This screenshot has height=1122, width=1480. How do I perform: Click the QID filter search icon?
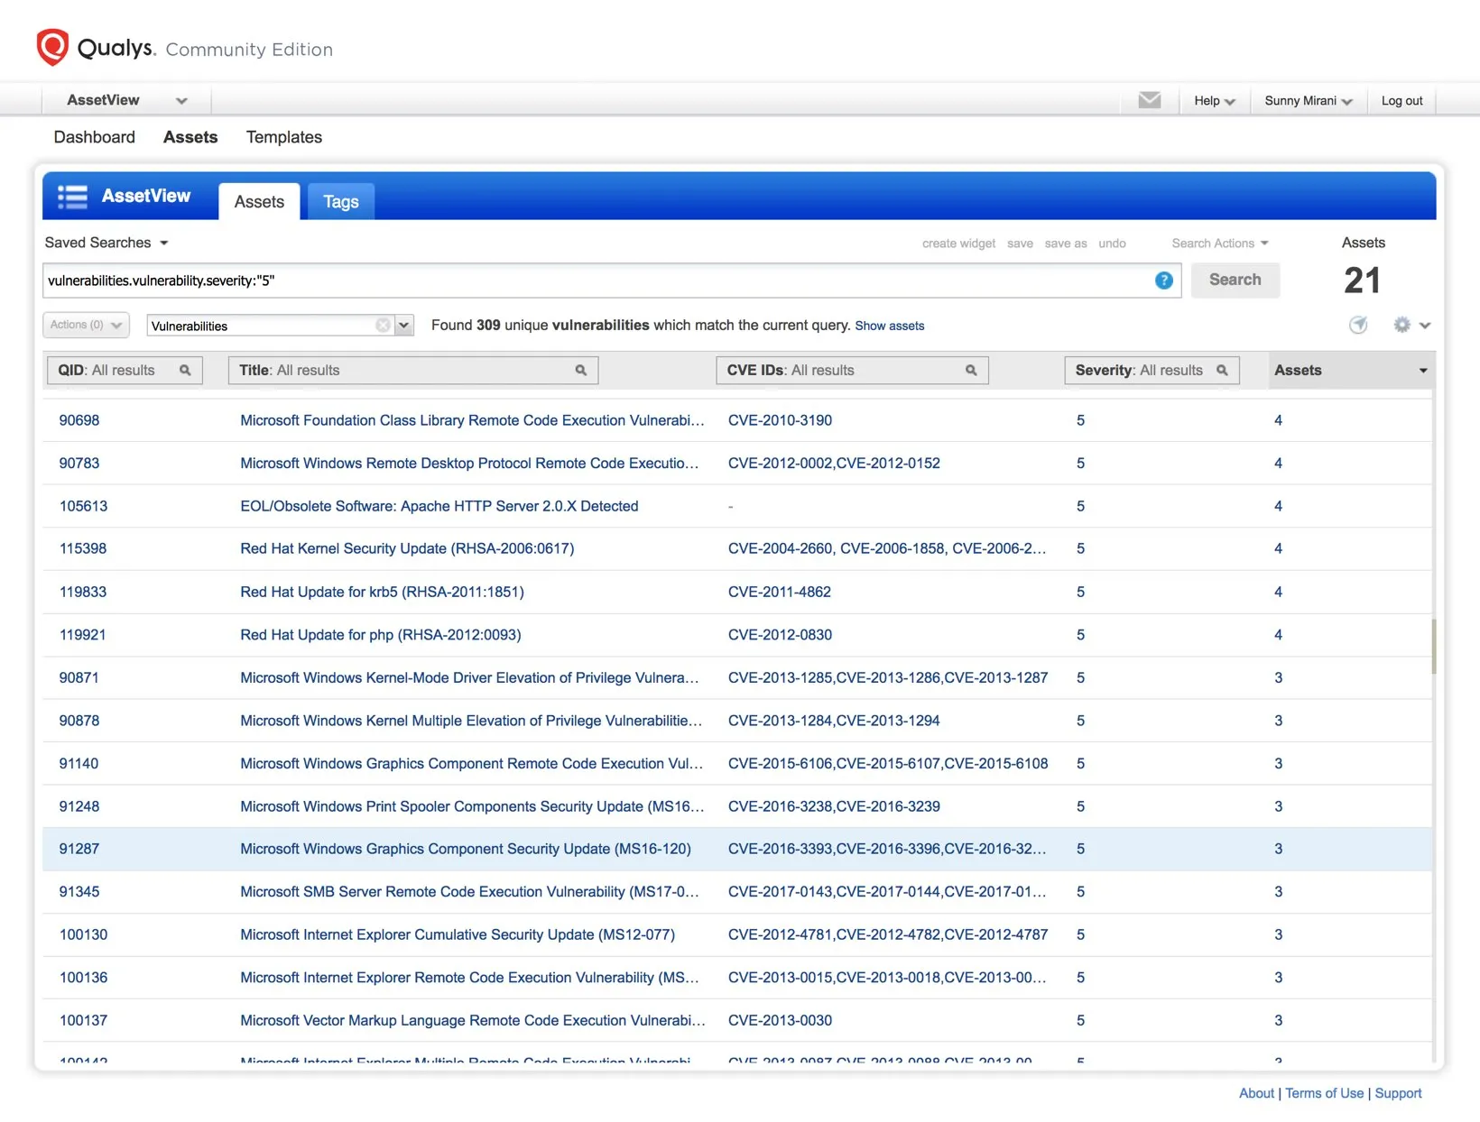185,371
